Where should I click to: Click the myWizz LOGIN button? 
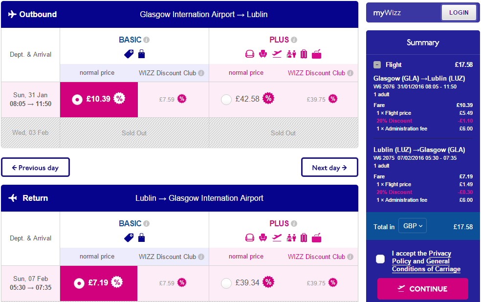click(459, 13)
